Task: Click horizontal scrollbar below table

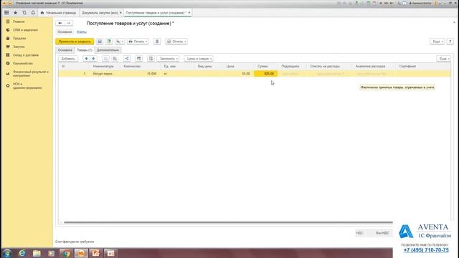Action: (228, 222)
